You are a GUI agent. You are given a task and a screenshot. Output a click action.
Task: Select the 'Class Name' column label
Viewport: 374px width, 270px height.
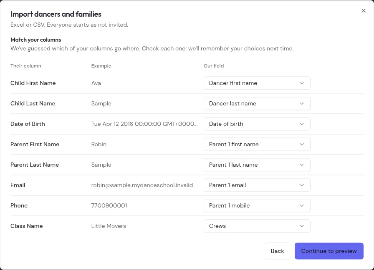26,226
